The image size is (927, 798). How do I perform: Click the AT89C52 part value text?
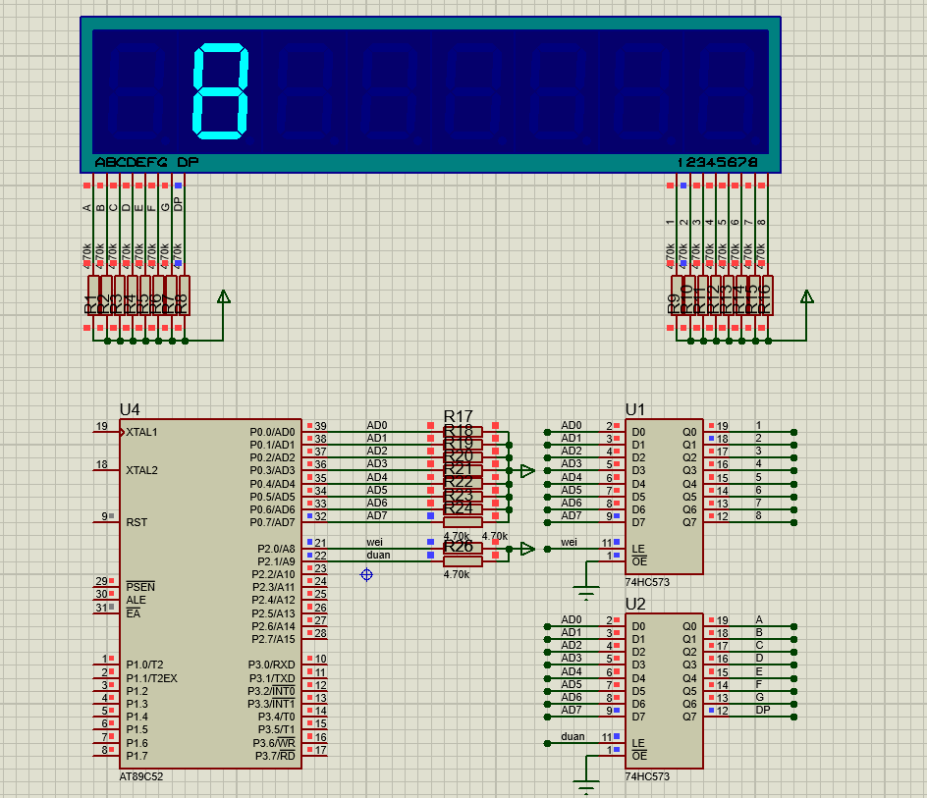point(141,776)
